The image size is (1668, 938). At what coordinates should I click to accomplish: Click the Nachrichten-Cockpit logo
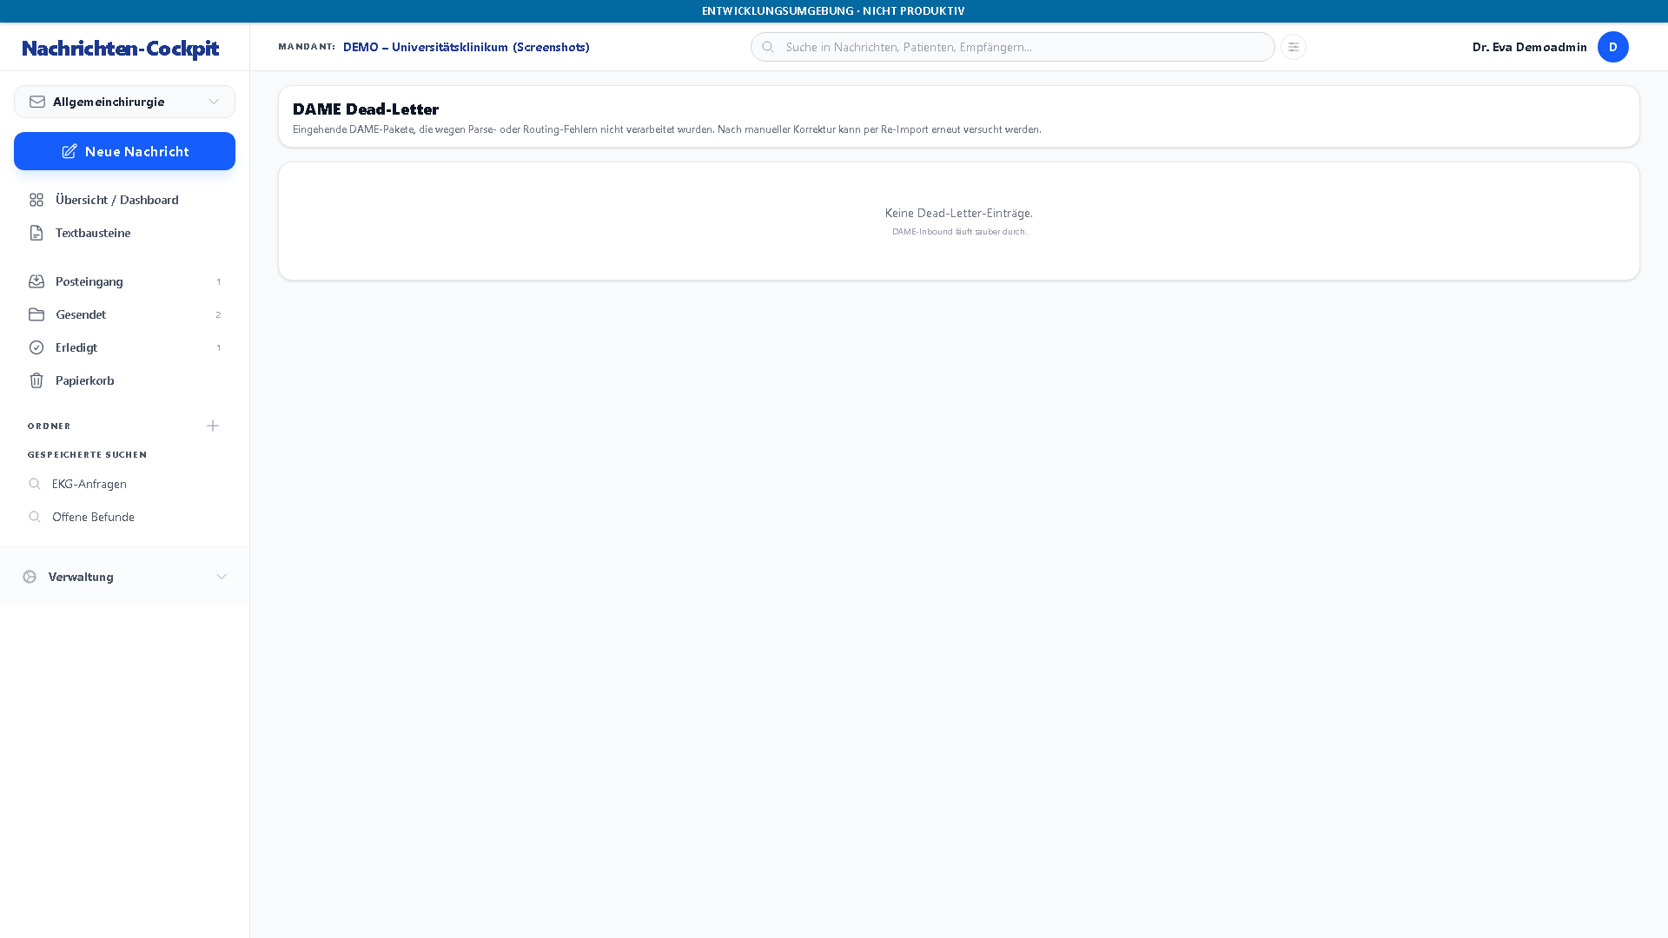click(x=120, y=48)
